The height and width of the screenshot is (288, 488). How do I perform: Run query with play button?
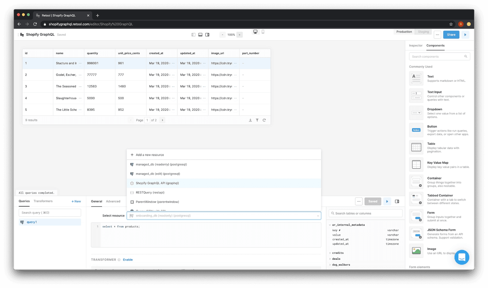coord(387,201)
